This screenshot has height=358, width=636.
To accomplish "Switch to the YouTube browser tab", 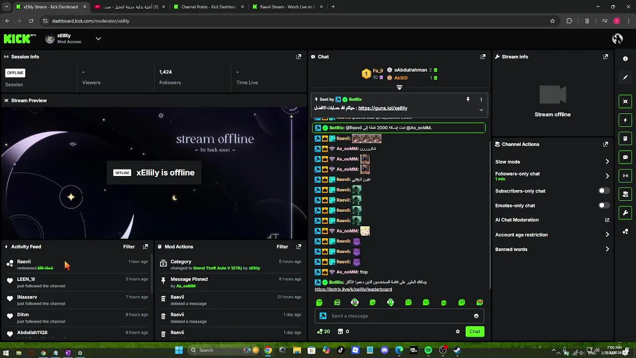I will 130,7.
